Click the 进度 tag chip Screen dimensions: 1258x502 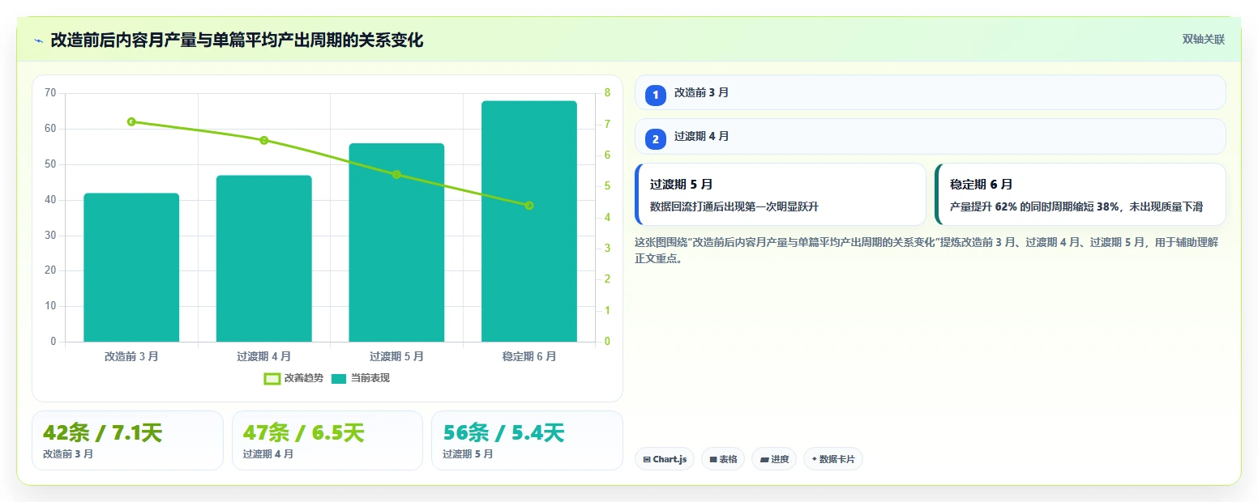coord(774,459)
